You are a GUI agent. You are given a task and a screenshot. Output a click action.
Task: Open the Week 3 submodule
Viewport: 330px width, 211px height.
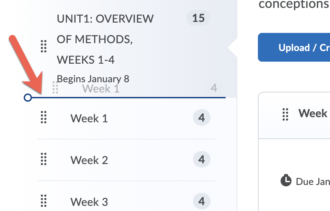pyautogui.click(x=89, y=202)
